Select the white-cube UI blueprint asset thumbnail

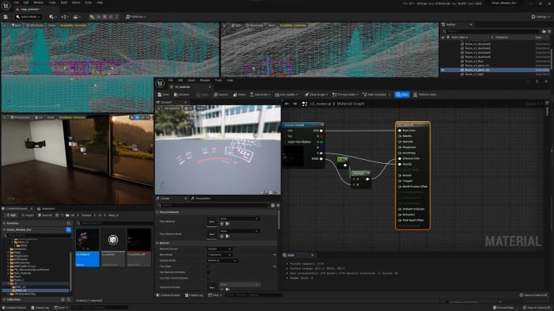(113, 248)
